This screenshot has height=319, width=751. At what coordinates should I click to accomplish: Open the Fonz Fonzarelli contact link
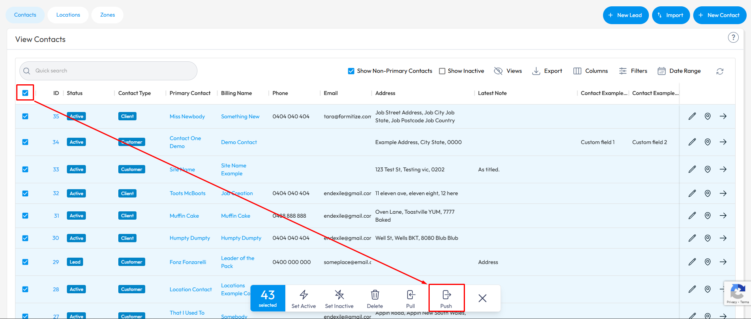(188, 262)
